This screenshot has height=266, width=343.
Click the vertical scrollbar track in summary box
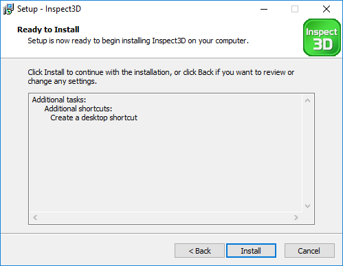pos(308,153)
